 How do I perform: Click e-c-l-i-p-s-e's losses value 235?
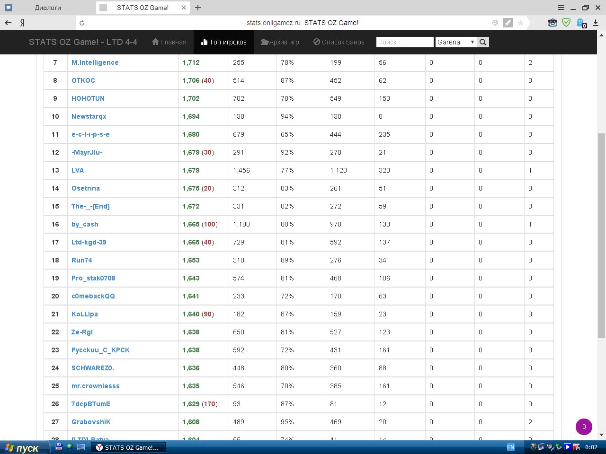[384, 134]
